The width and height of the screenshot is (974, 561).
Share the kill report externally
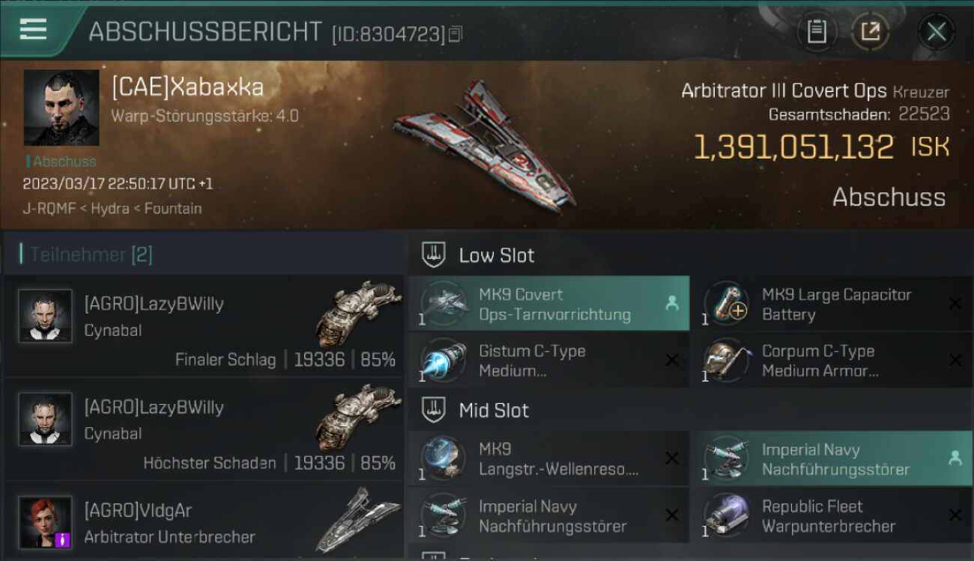coord(870,31)
